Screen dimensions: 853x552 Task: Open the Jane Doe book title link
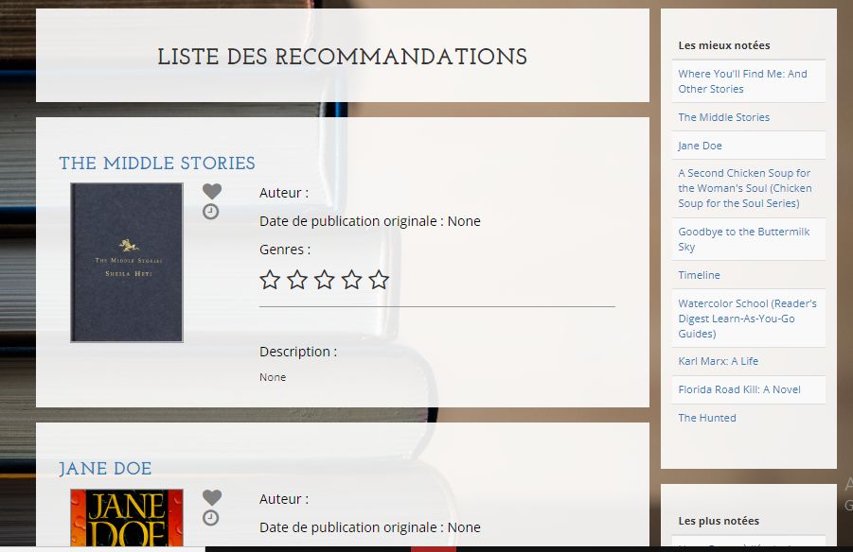105,470
